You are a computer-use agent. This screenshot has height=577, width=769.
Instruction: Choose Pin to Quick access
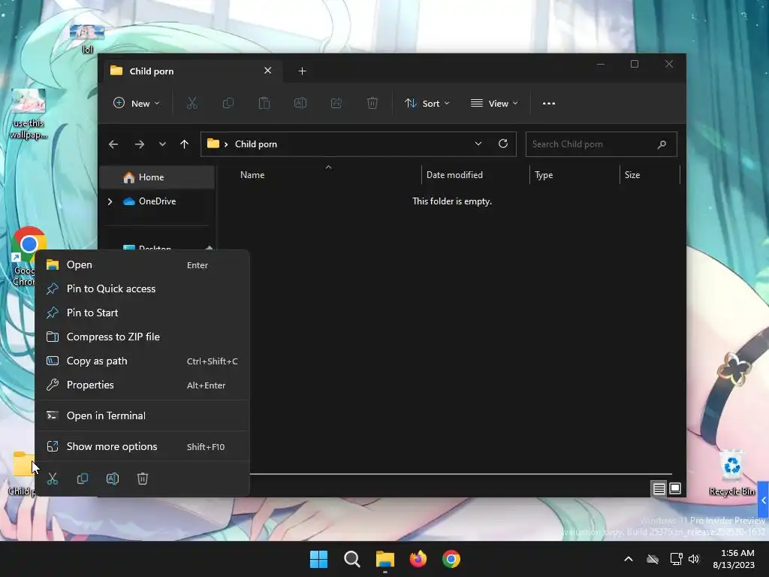[142, 289]
